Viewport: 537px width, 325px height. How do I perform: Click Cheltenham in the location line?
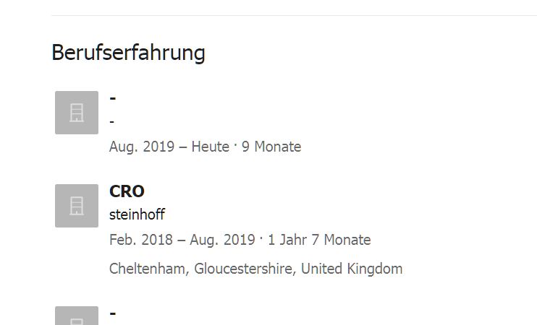[x=148, y=269]
